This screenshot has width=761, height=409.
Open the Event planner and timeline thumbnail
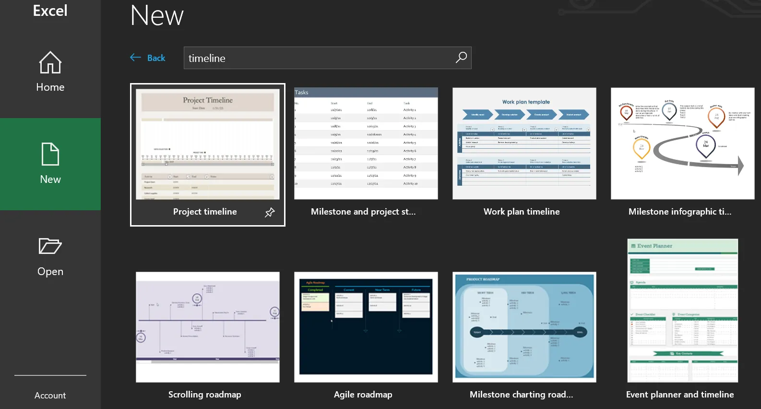pos(683,311)
